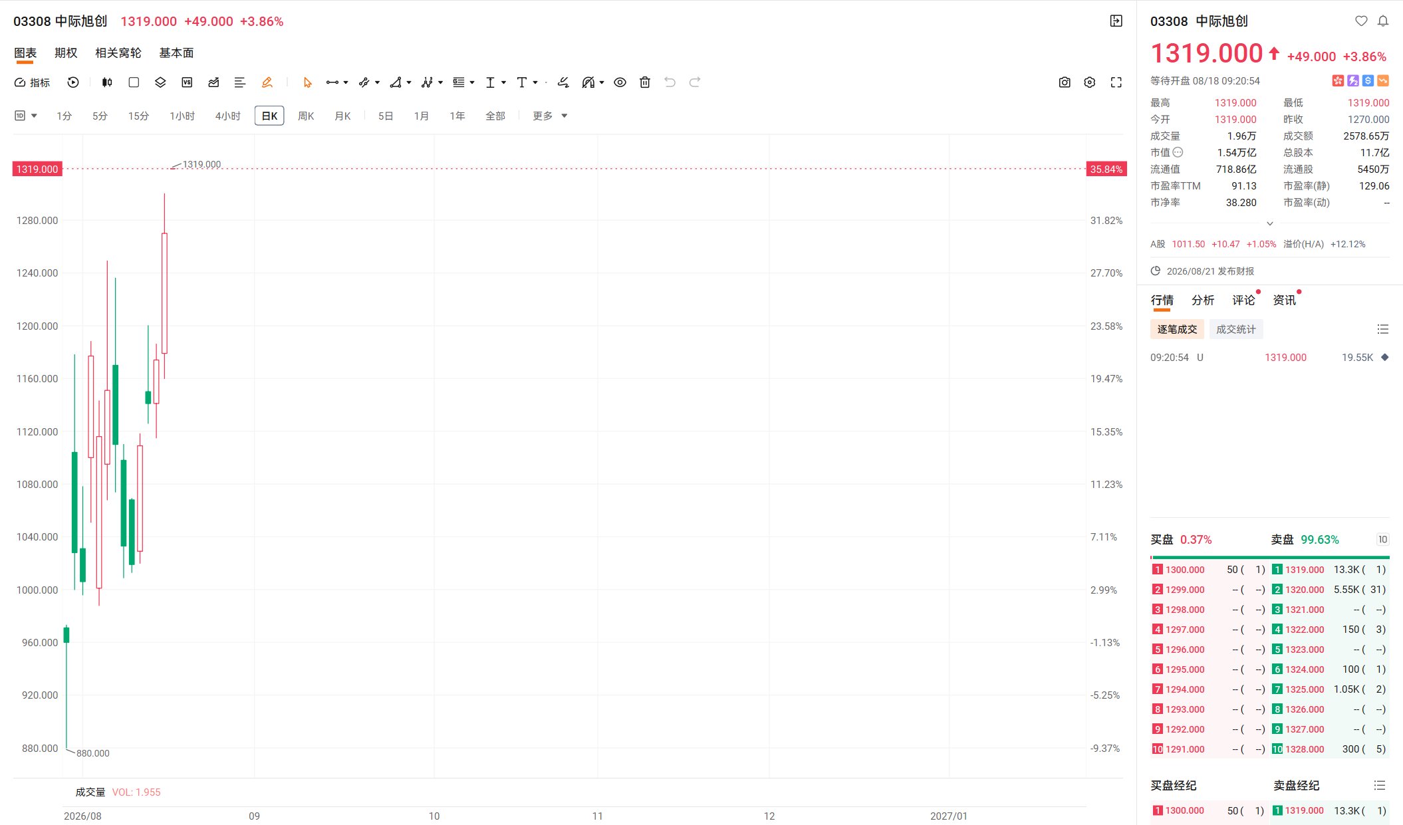Open measurement tool dropdown arrow
The width and height of the screenshot is (1403, 825).
point(503,82)
